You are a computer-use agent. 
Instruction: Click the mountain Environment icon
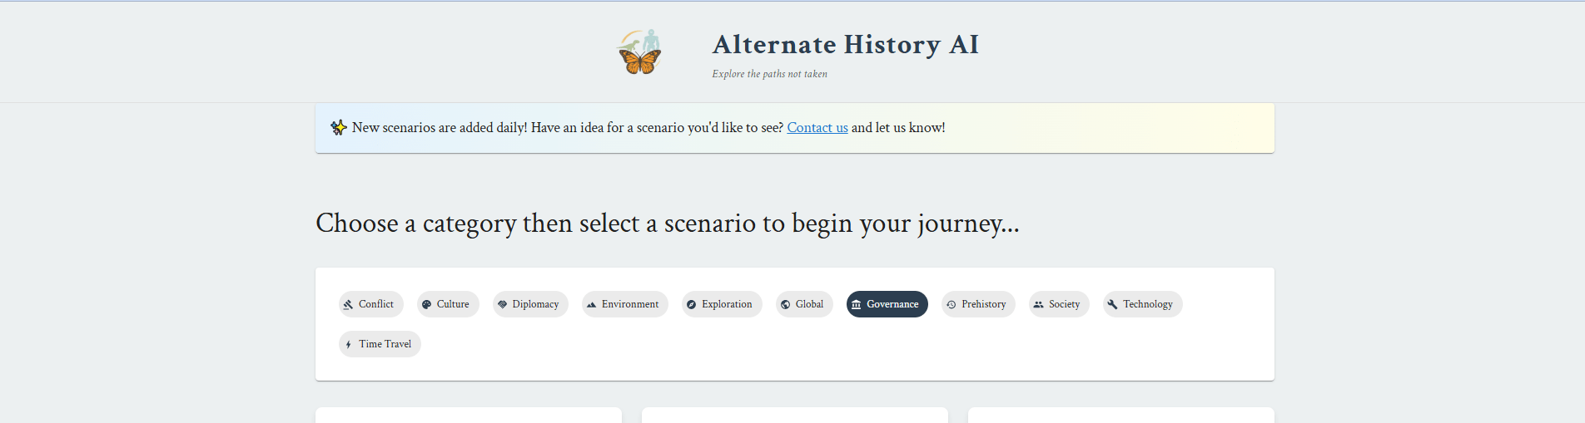592,305
